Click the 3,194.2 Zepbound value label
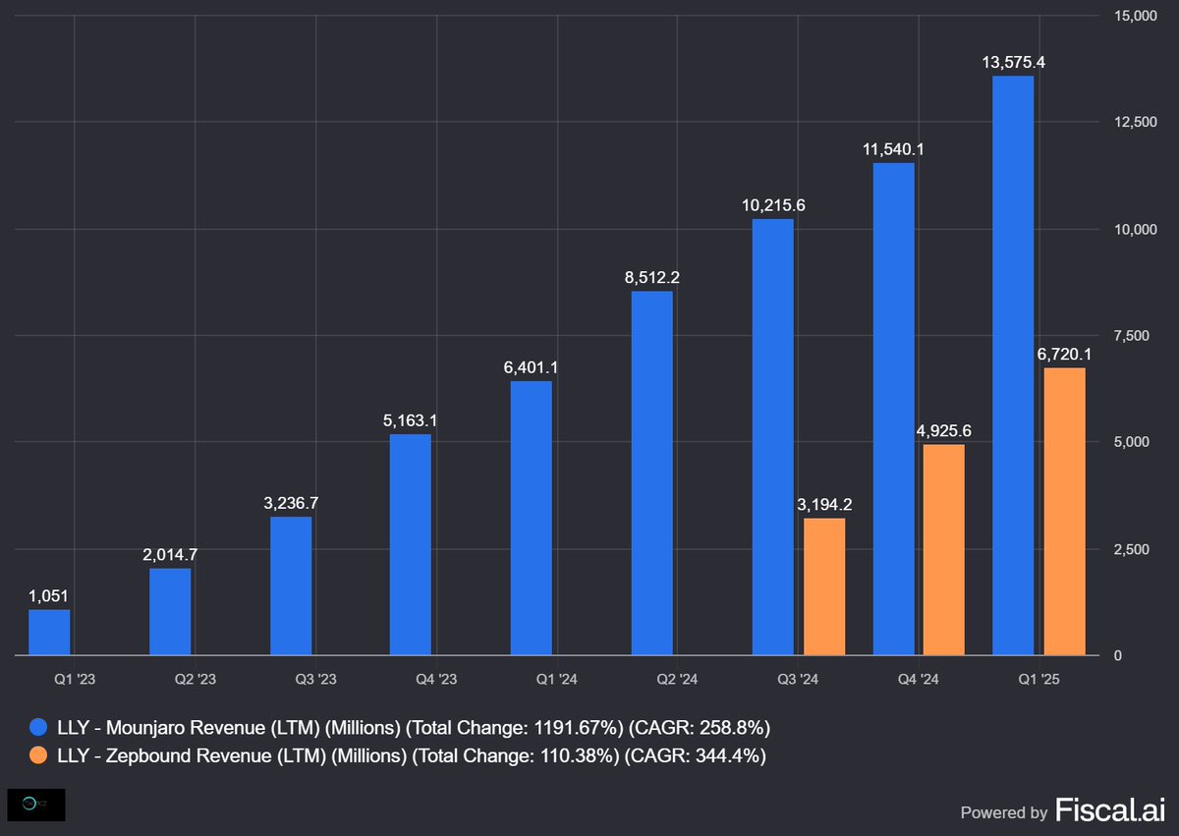Screen dimensions: 1179x836 (824, 504)
